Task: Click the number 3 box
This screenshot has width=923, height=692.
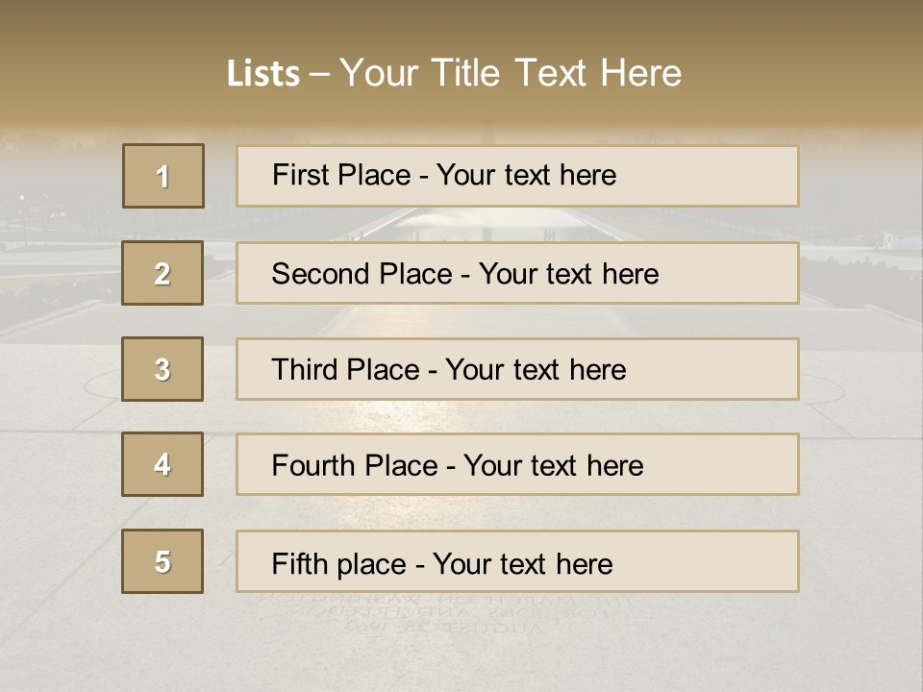Action: tap(162, 369)
